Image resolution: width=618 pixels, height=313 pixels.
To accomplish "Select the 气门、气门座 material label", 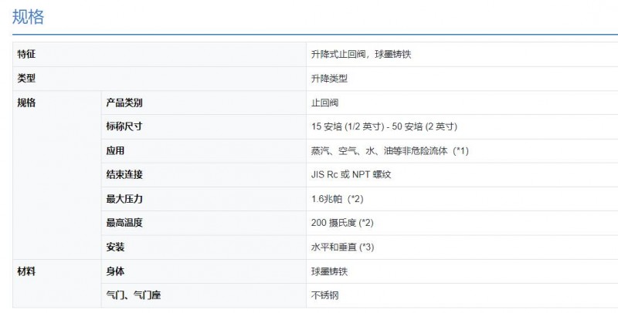I will click(133, 295).
